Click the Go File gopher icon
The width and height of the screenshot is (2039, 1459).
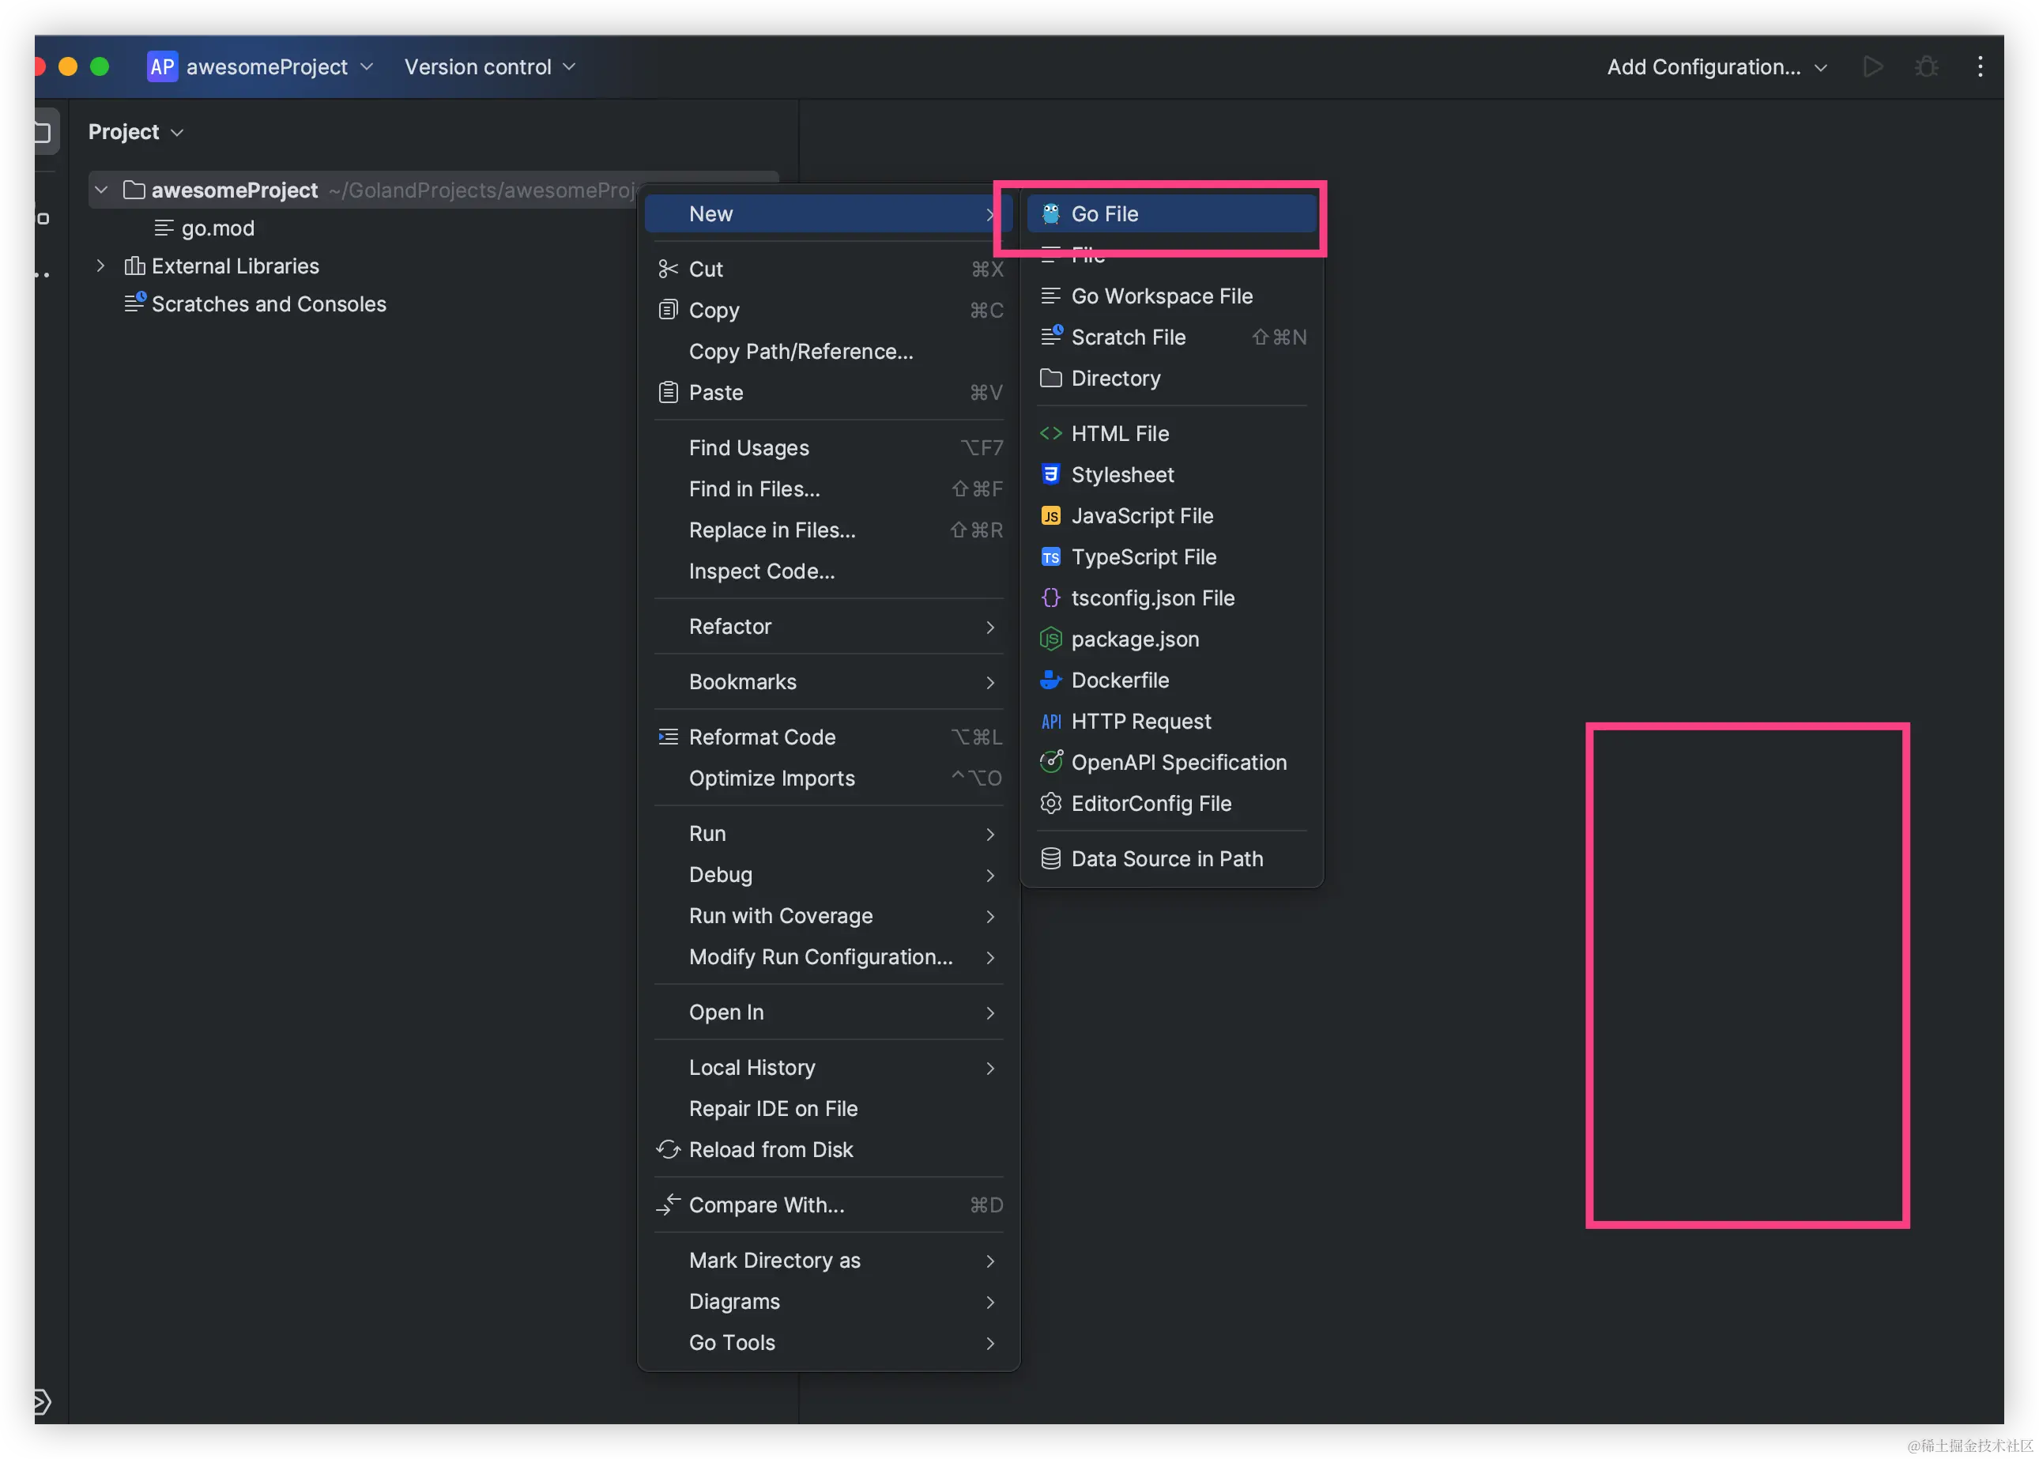pyautogui.click(x=1050, y=214)
